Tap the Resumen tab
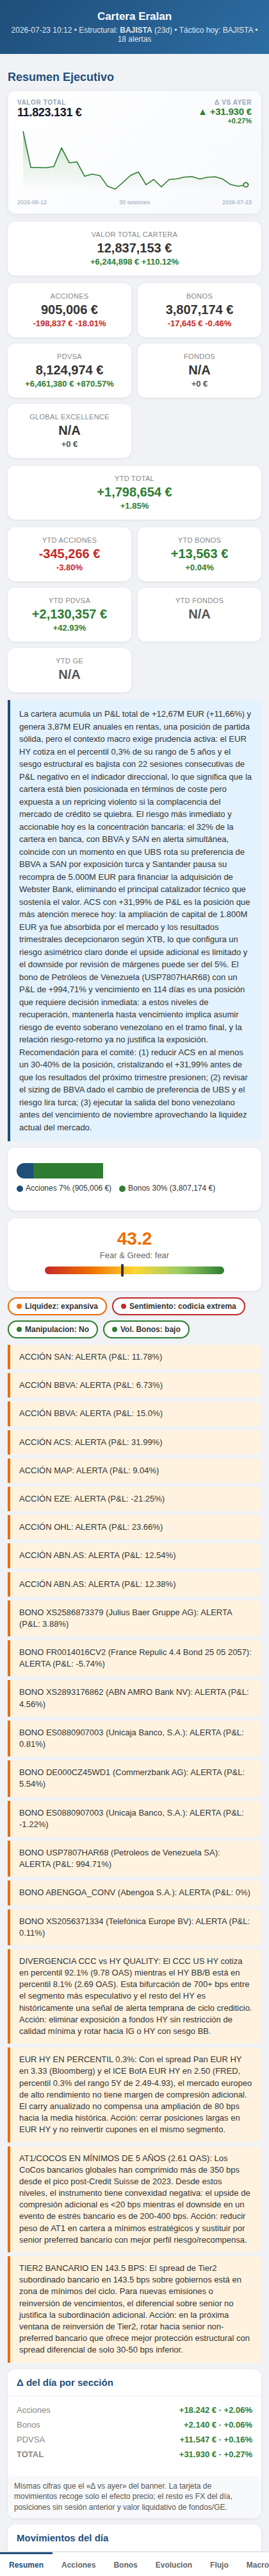 pyautogui.click(x=26, y=2564)
